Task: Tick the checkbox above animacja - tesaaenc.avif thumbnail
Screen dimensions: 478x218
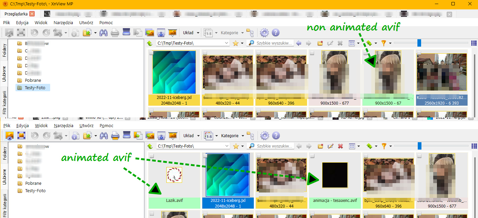Action: pos(312,156)
